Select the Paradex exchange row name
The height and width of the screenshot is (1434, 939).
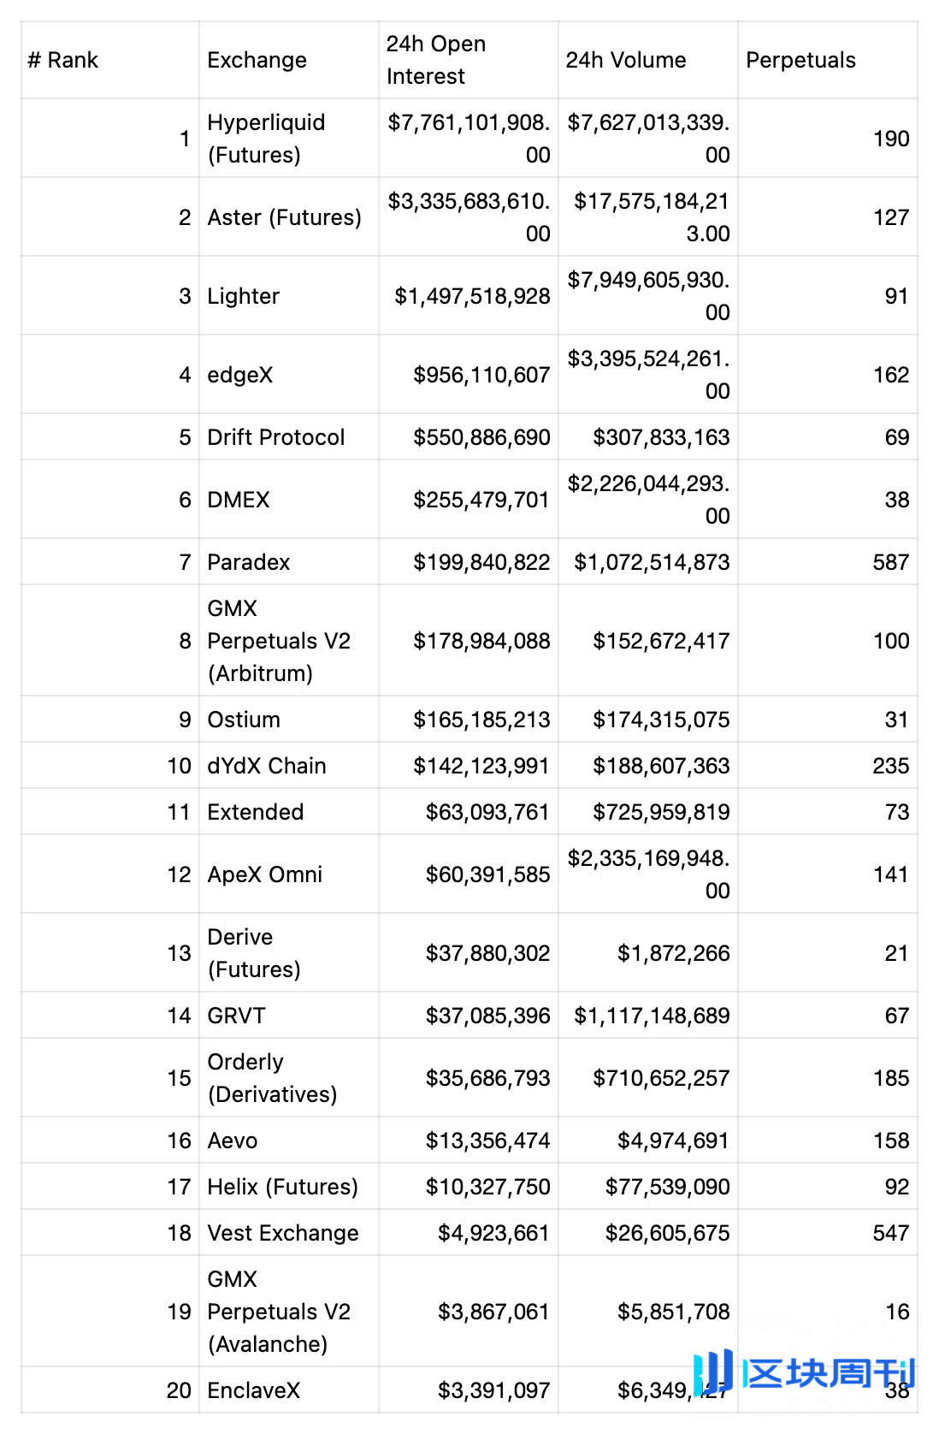click(248, 562)
